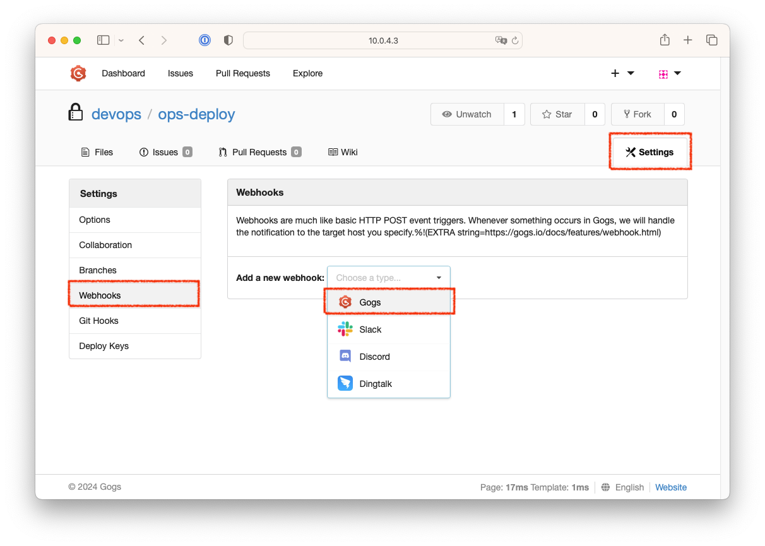Click the translate icon in address bar
765x546 pixels.
(x=501, y=40)
